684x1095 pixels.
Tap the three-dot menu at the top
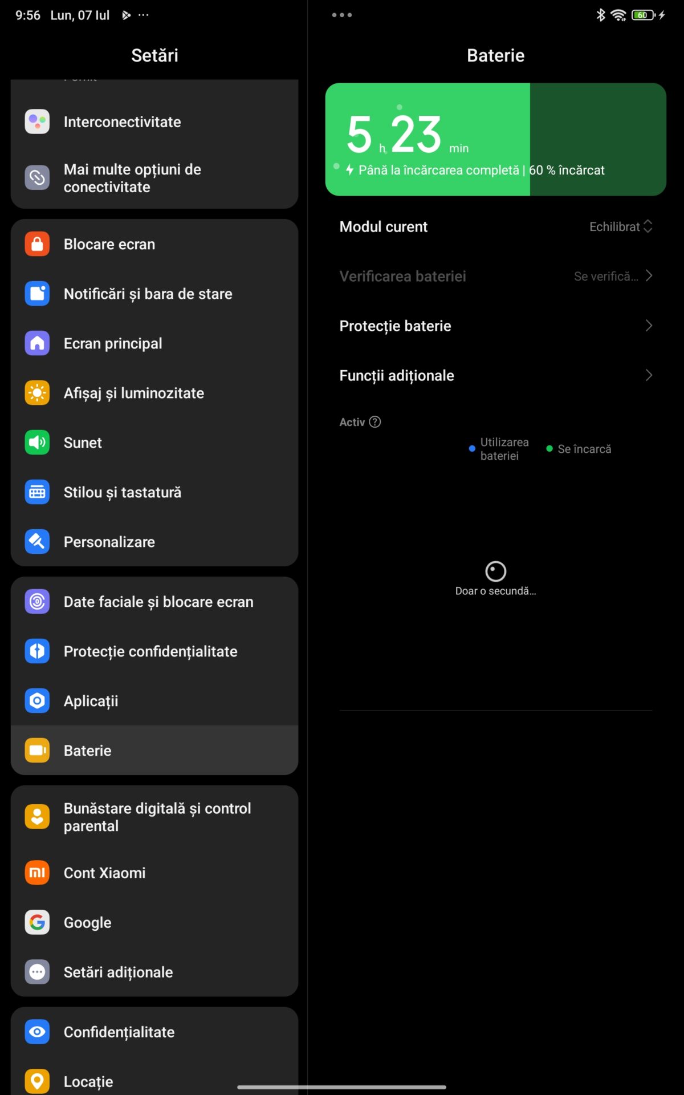coord(342,15)
